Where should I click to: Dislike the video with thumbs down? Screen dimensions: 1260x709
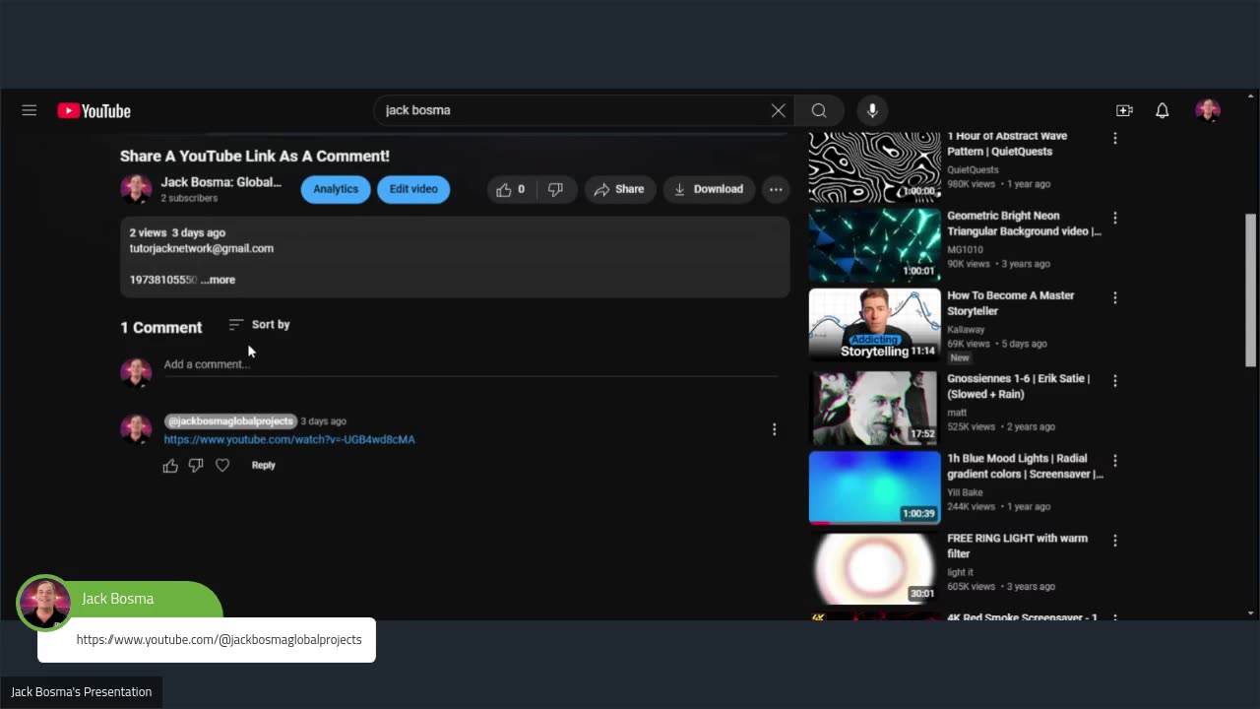(x=555, y=189)
